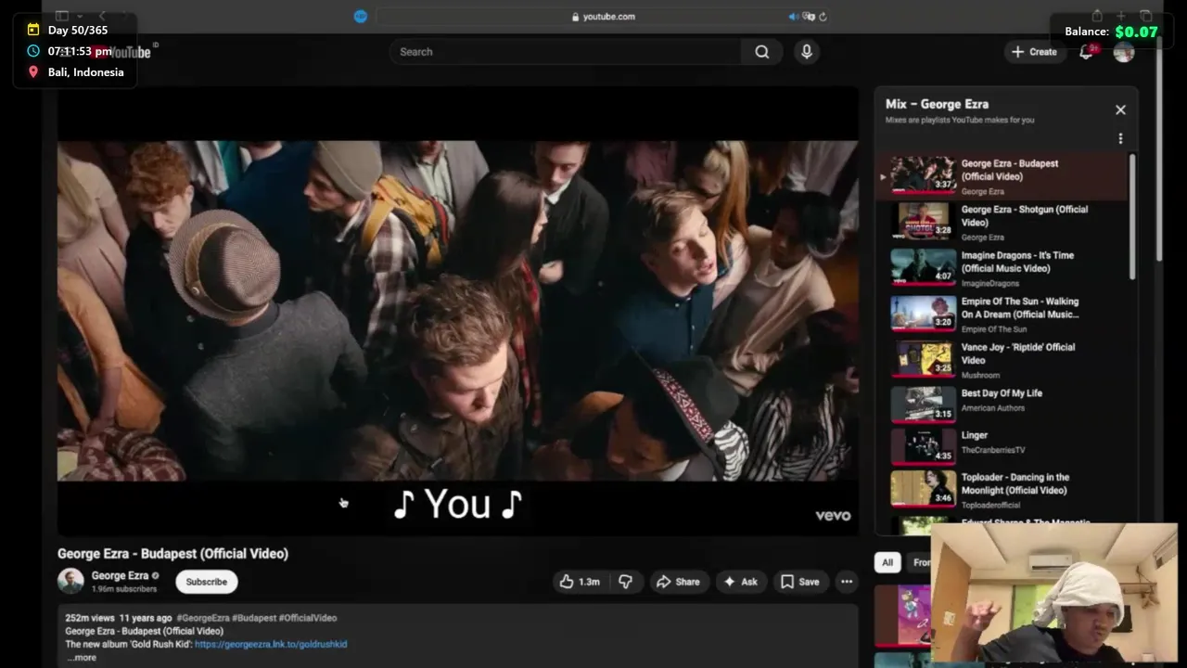
Task: Expand the description with ...more
Action: pos(82,657)
